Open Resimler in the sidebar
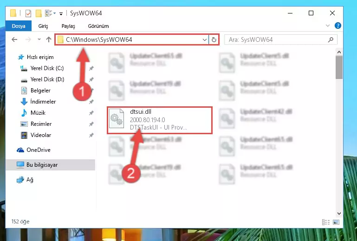Screen dimensions: 357x241 (x=41, y=124)
